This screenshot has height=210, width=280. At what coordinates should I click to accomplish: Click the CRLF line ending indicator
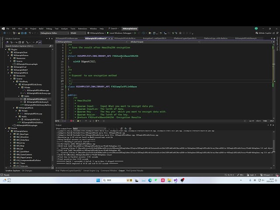[272, 121]
